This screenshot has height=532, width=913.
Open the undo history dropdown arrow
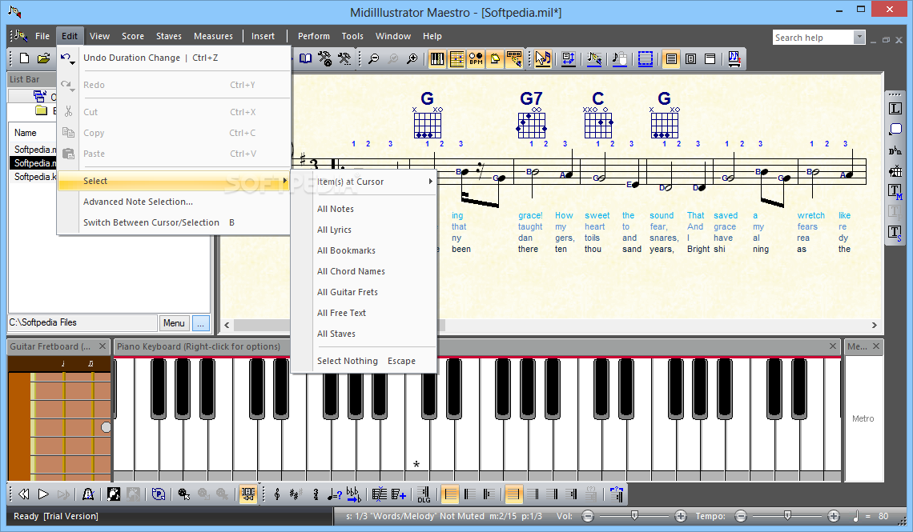pyautogui.click(x=72, y=62)
